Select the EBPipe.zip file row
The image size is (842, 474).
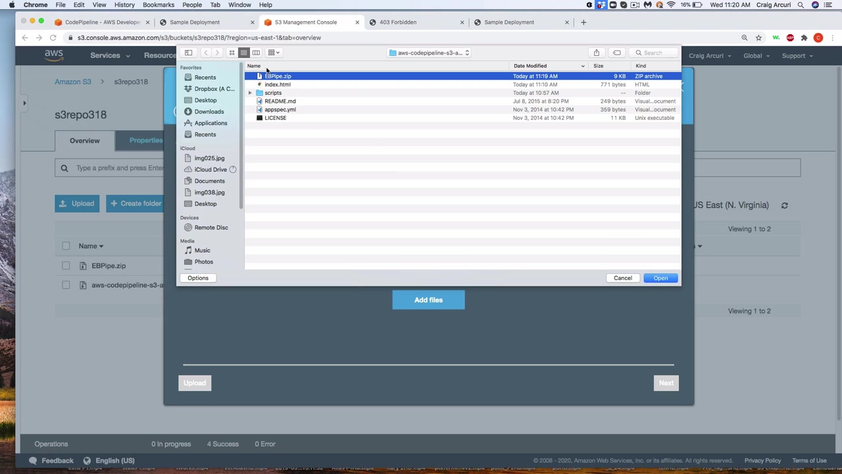point(462,76)
